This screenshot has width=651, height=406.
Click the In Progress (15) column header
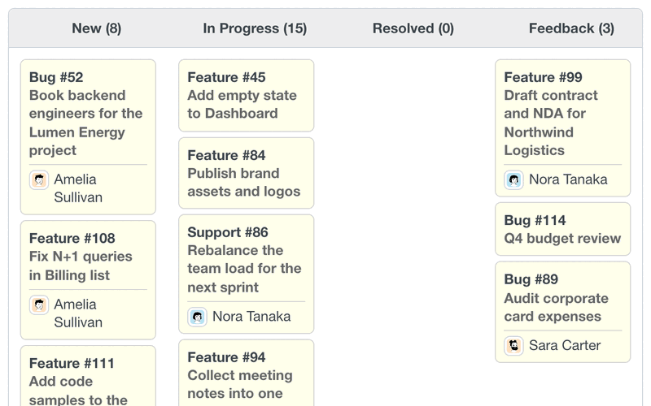(255, 28)
